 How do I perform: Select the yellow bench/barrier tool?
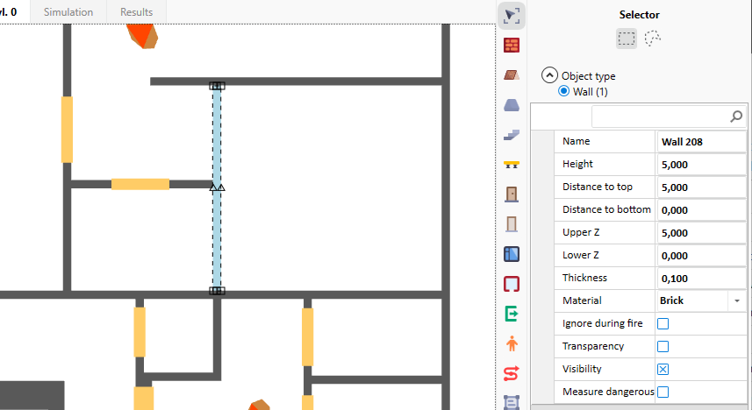[x=512, y=165]
